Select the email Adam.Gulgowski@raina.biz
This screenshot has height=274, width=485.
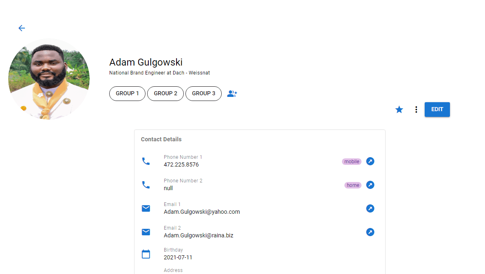198,235
